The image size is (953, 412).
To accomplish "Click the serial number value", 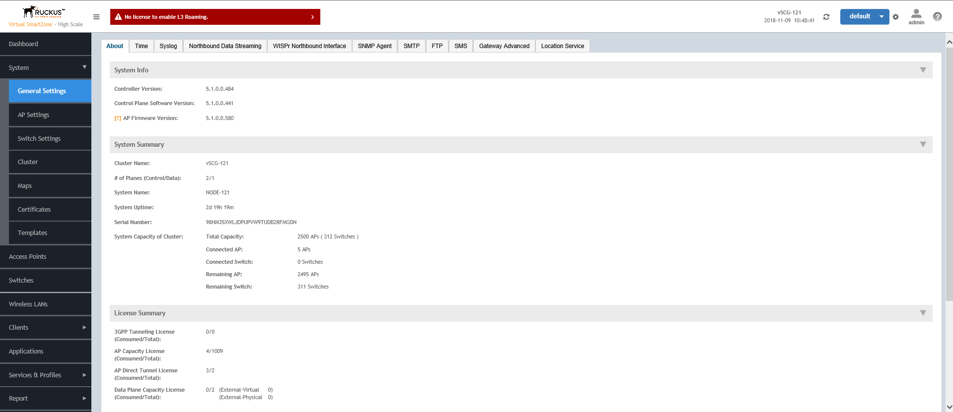I will 251,222.
